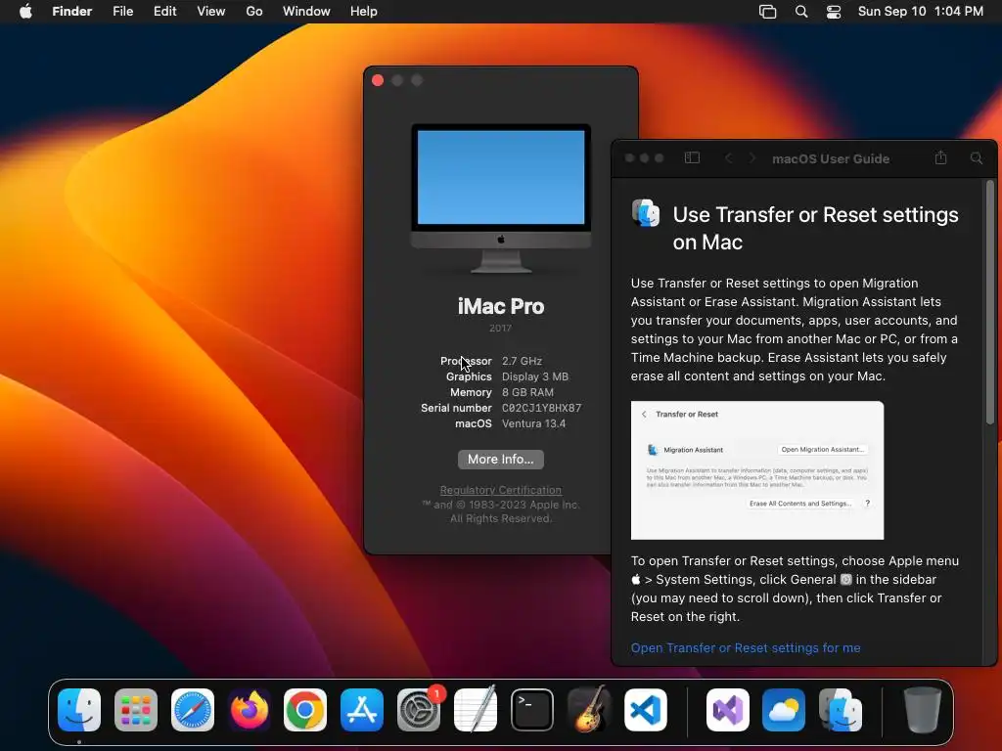Screen dimensions: 1002x751
Task: Launch Firefox from the Dock
Action: [x=250, y=710]
